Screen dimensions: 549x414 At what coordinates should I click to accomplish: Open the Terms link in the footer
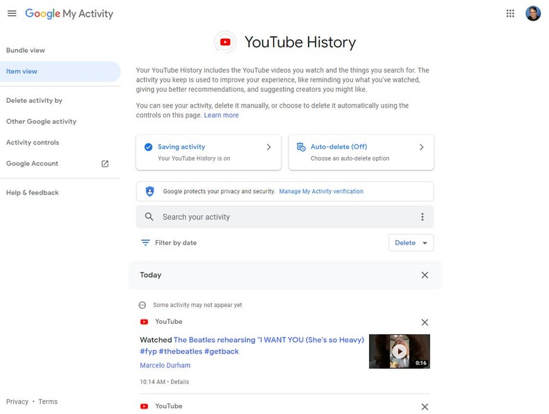(48, 401)
